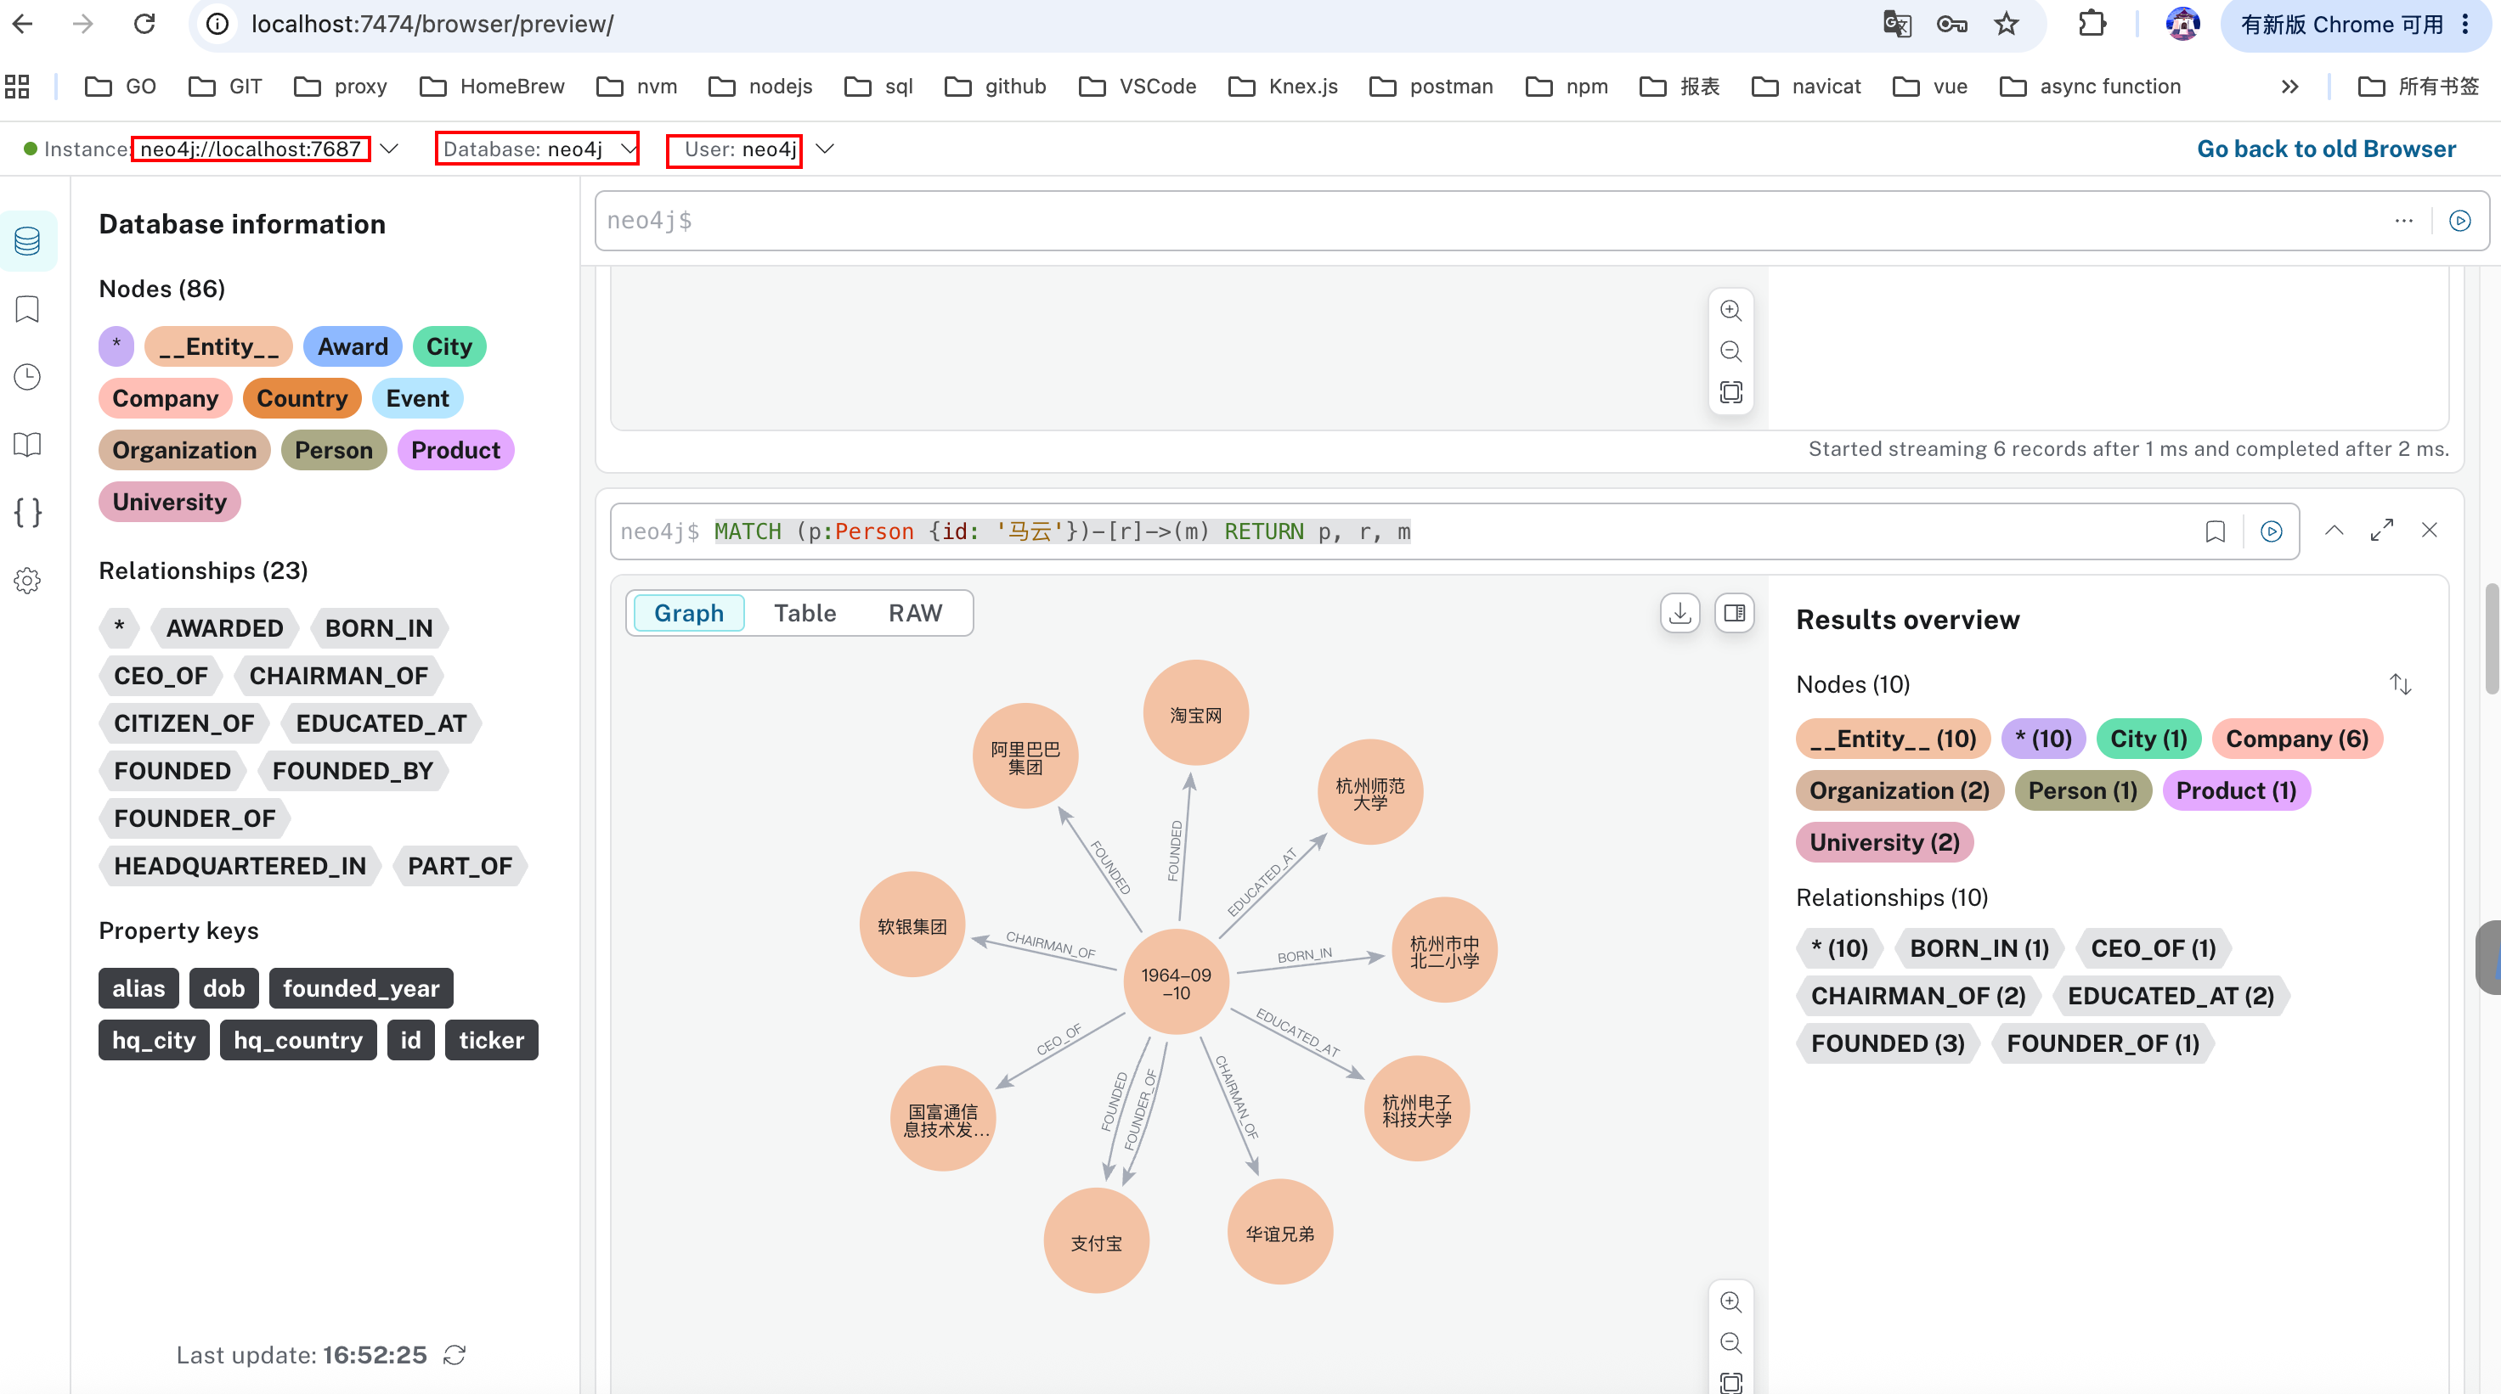Open the HomeBrew bookmarks folder
The height and width of the screenshot is (1394, 2501).
pos(492,87)
